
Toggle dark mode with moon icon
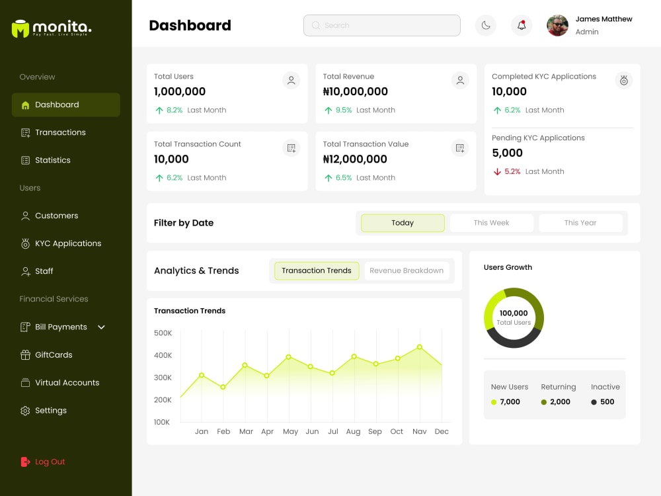click(486, 25)
